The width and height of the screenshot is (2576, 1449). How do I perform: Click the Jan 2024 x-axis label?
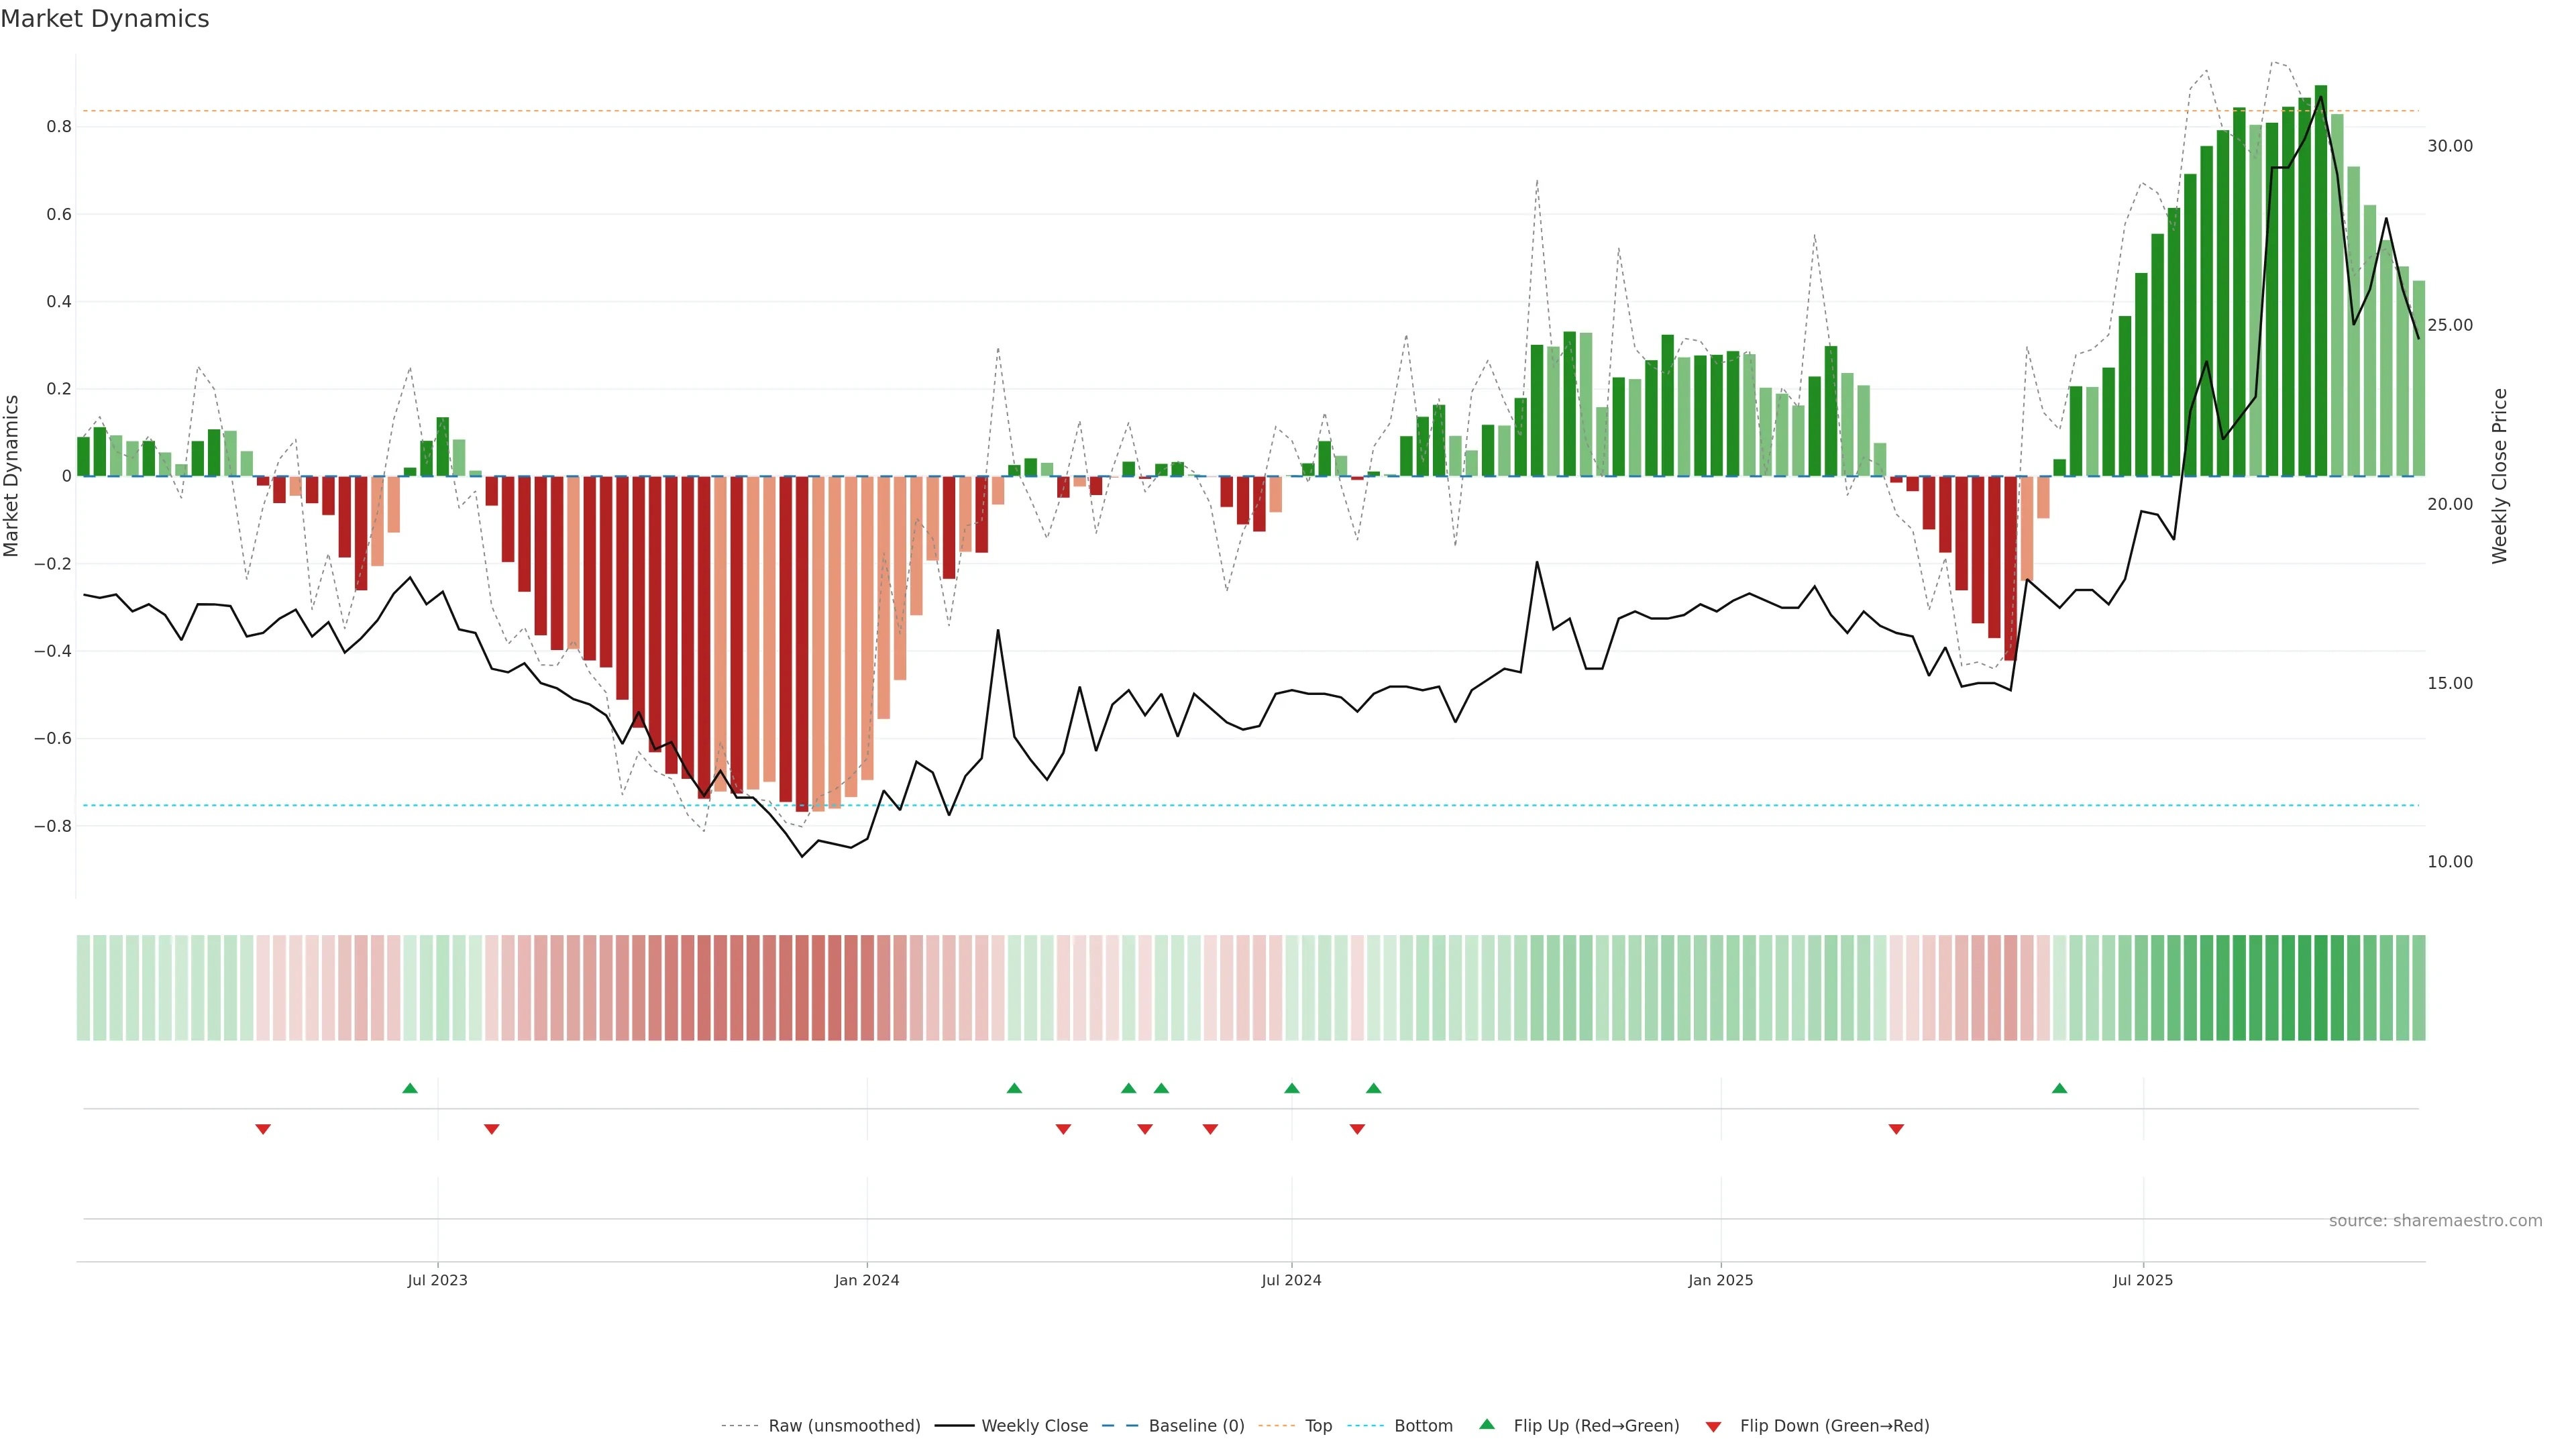coord(867,1280)
